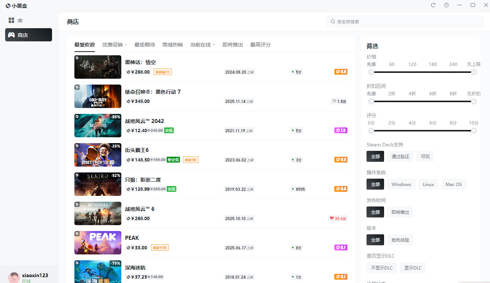
Task: Click the -25% discount tag on 街头霸王6
Action: [115, 146]
